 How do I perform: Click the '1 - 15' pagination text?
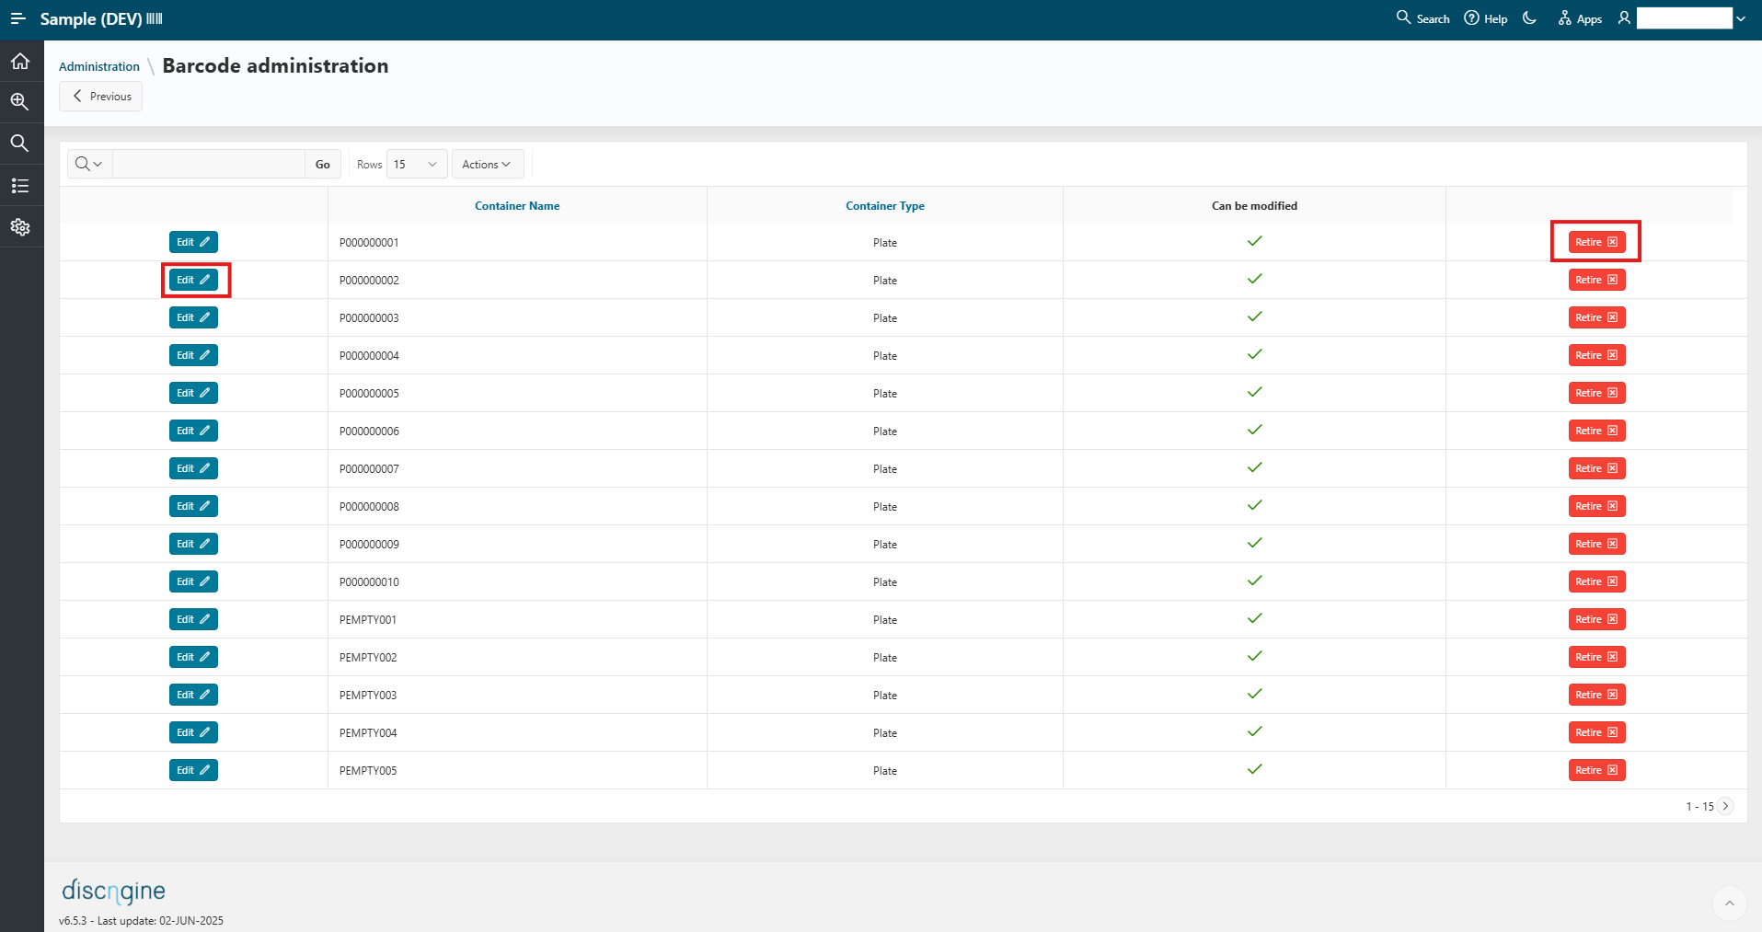1699,807
